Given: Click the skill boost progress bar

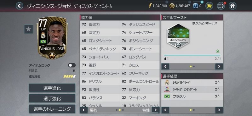Looking at the screenshot, I should coord(192,55).
